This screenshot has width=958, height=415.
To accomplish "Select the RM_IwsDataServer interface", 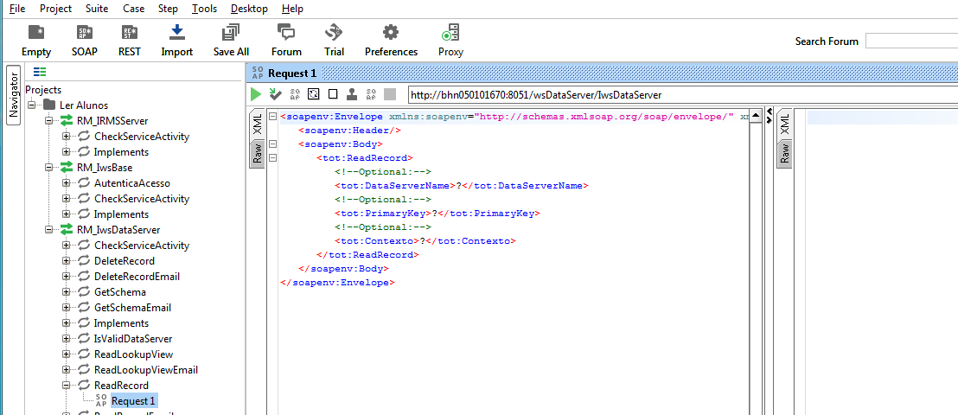I will [118, 230].
